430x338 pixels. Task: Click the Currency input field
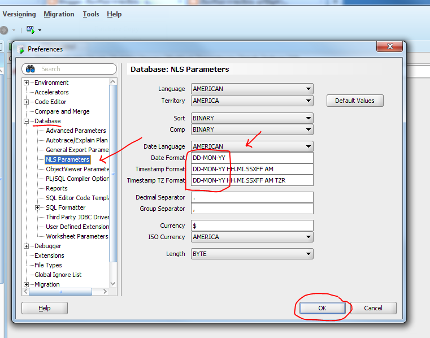252,226
